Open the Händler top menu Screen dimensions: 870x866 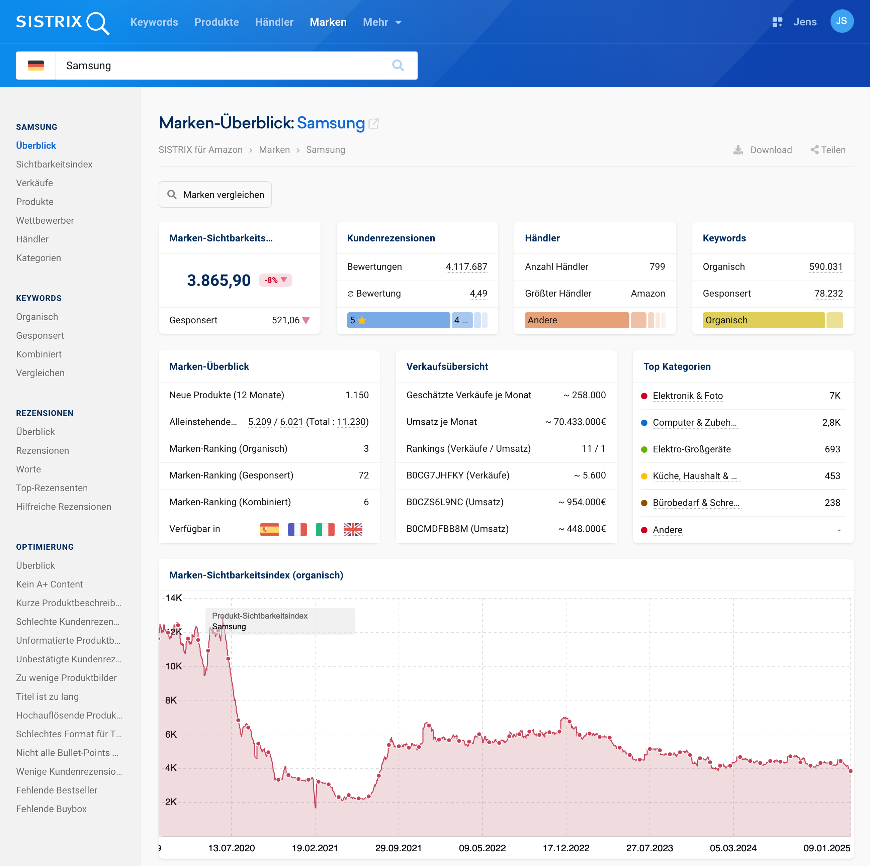click(x=274, y=22)
